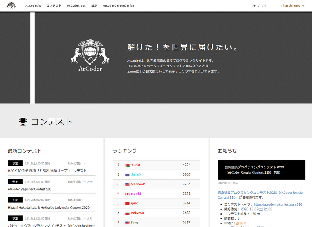Switch language to EN
The image size is (312, 227).
point(264,5)
